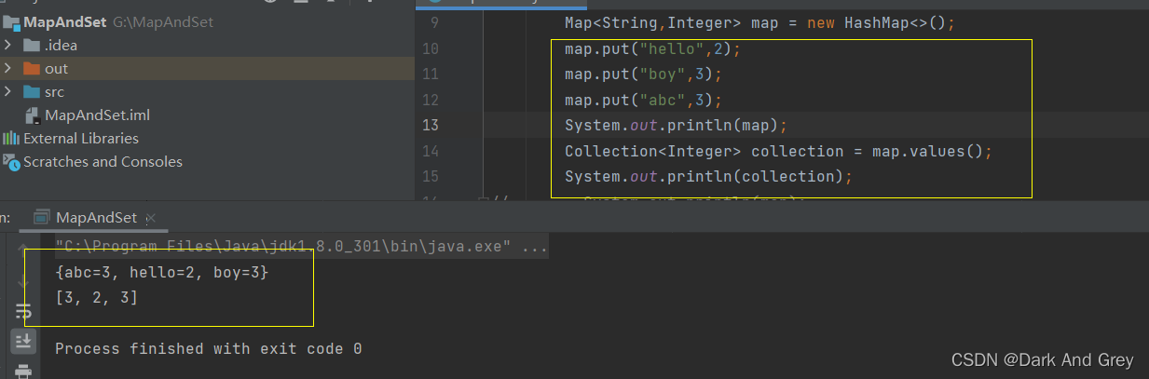Click 'Process finished with exit code 0'

coord(208,349)
